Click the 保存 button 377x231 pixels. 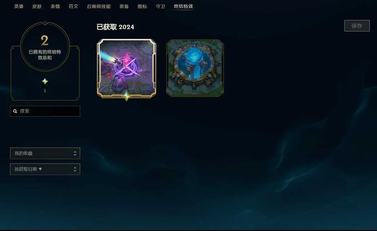[x=357, y=26]
